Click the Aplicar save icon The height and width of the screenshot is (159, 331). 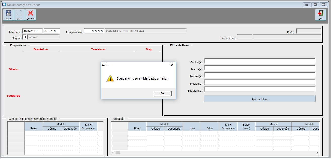pyautogui.click(x=8, y=15)
